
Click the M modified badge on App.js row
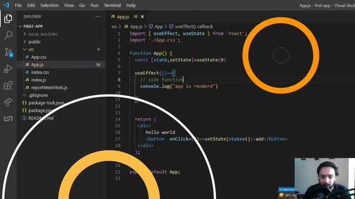pyautogui.click(x=98, y=65)
